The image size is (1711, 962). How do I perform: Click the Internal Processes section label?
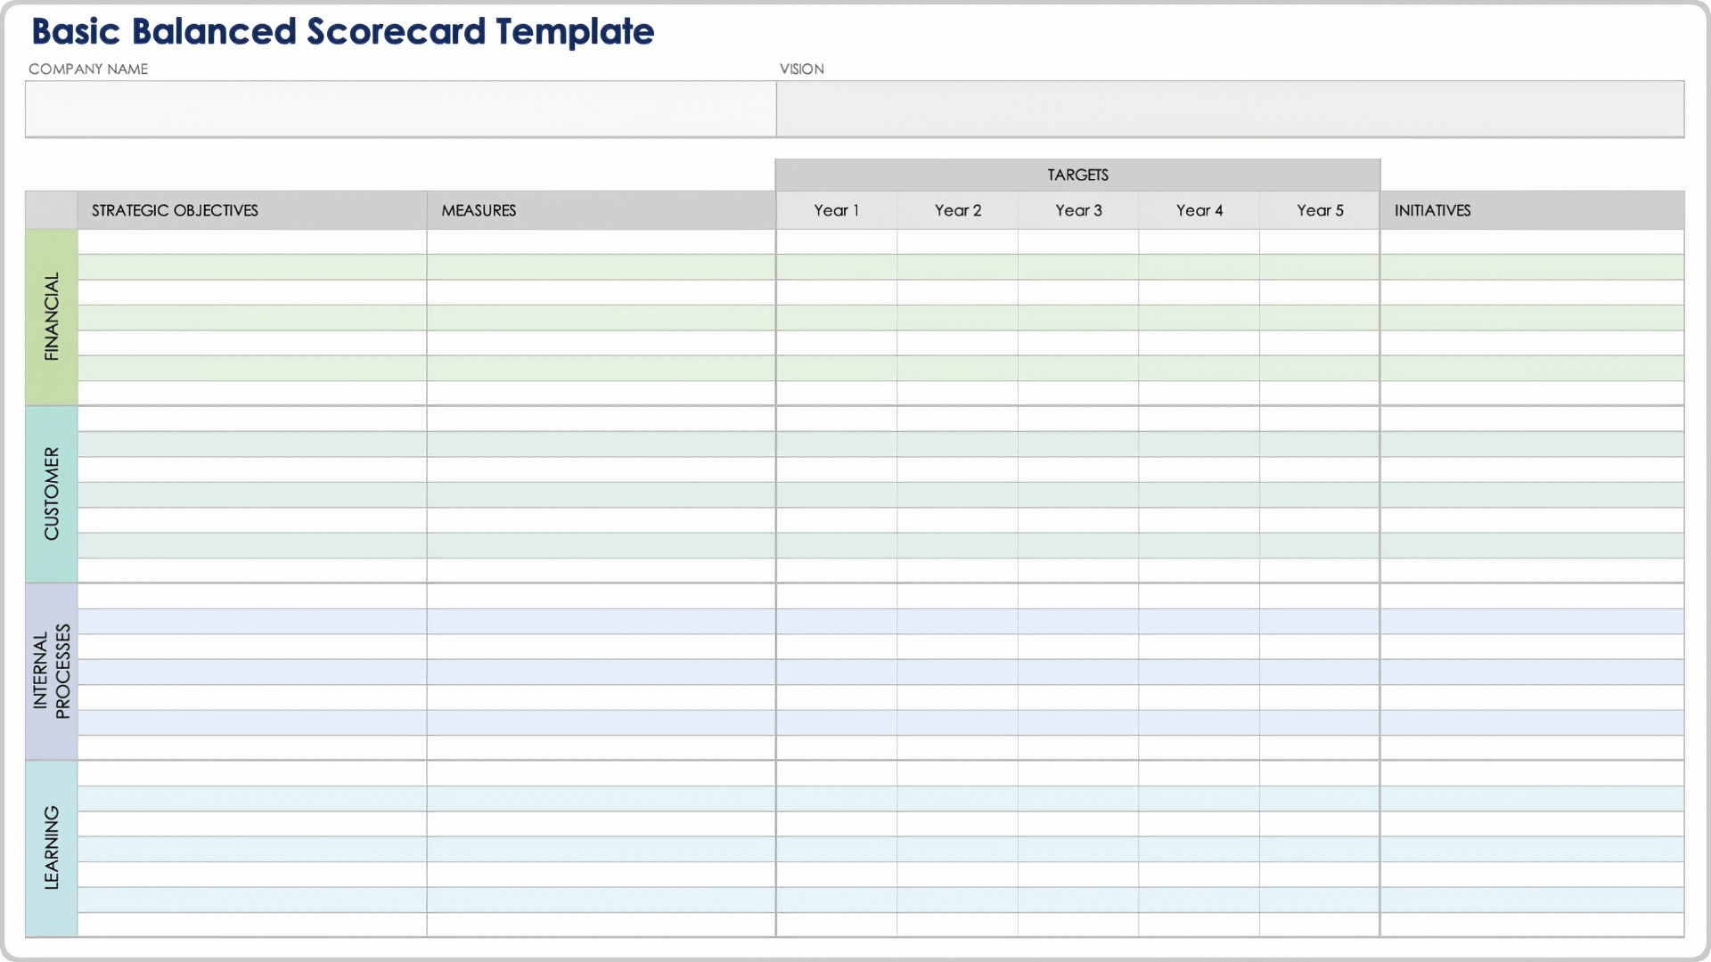pyautogui.click(x=52, y=671)
